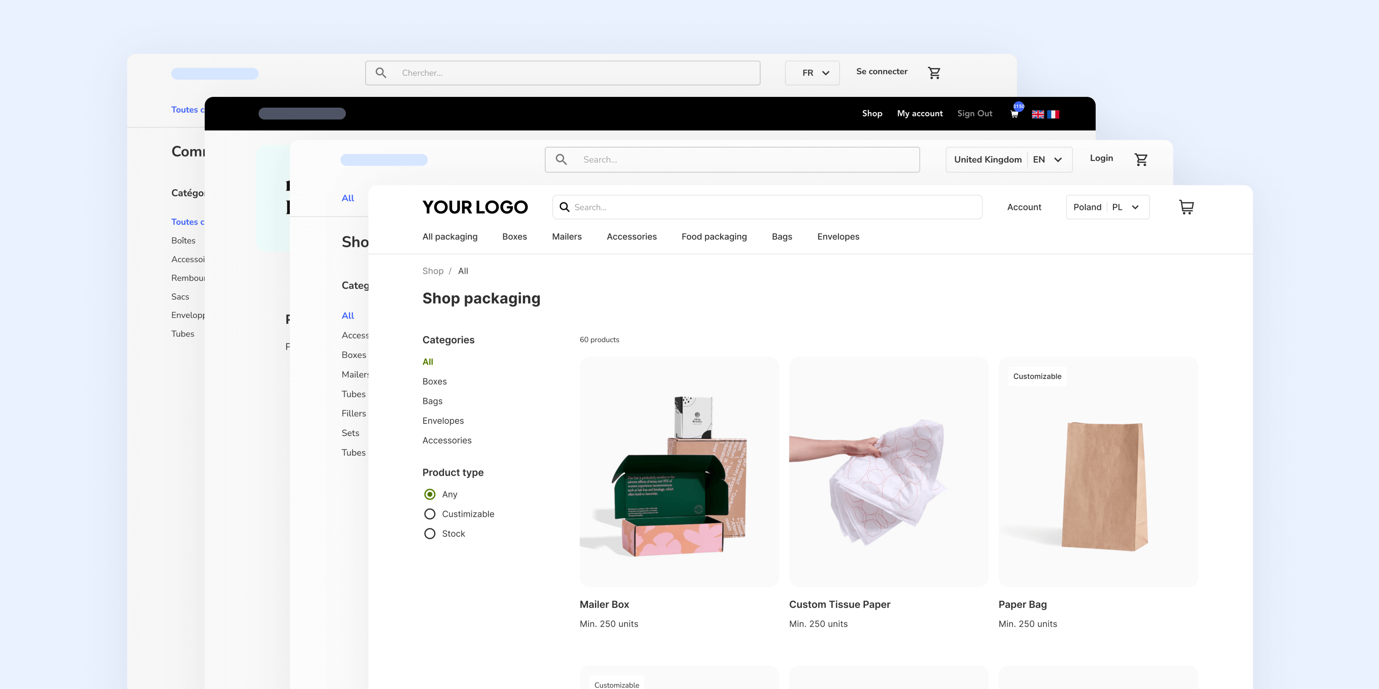
Task: Click the magnifier in the Chercher search bar
Action: (381, 73)
